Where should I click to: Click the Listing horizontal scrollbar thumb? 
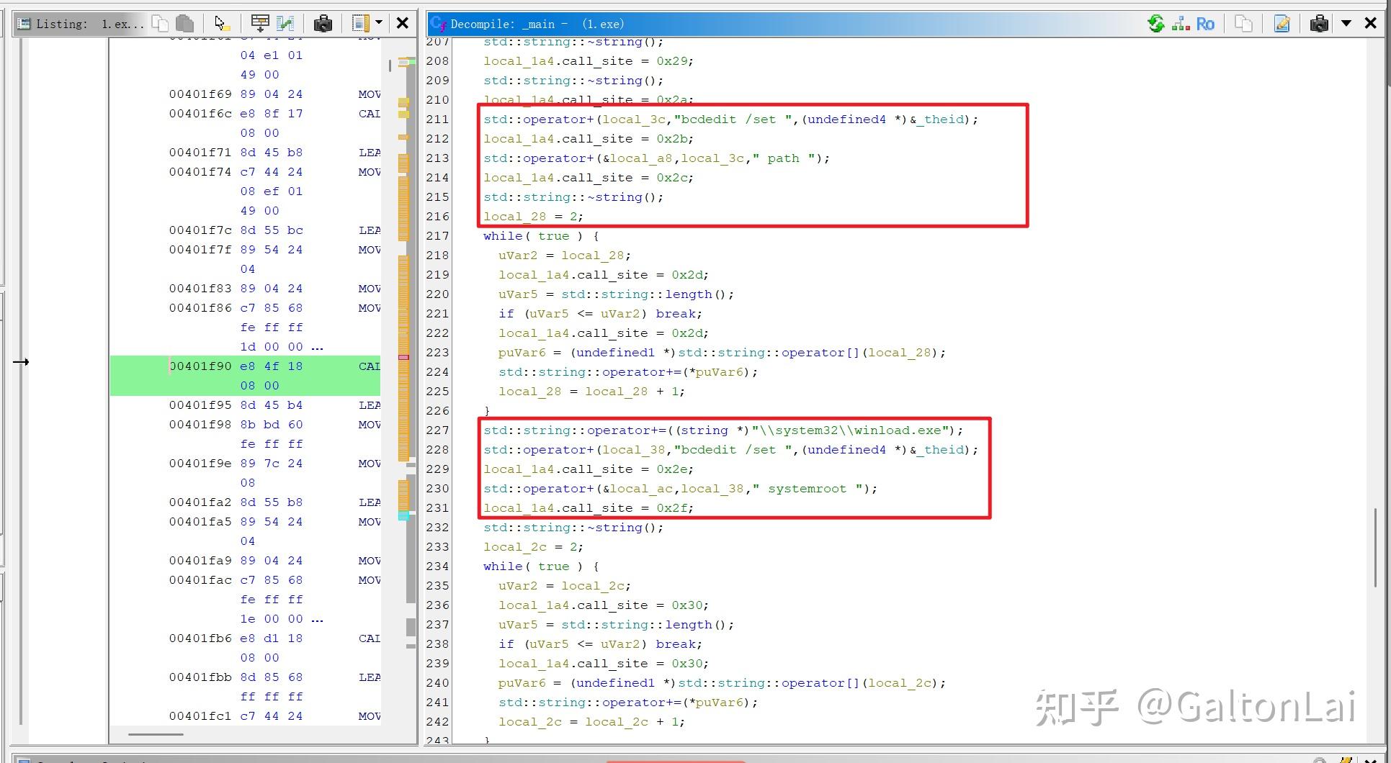pos(156,735)
